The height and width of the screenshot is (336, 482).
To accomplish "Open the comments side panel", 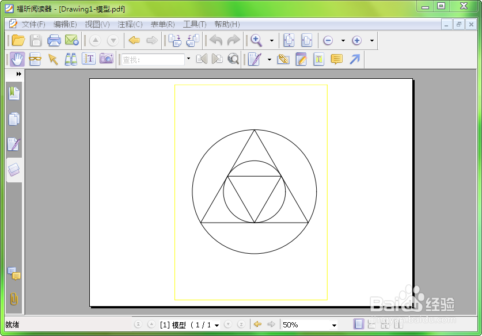I will [14, 273].
